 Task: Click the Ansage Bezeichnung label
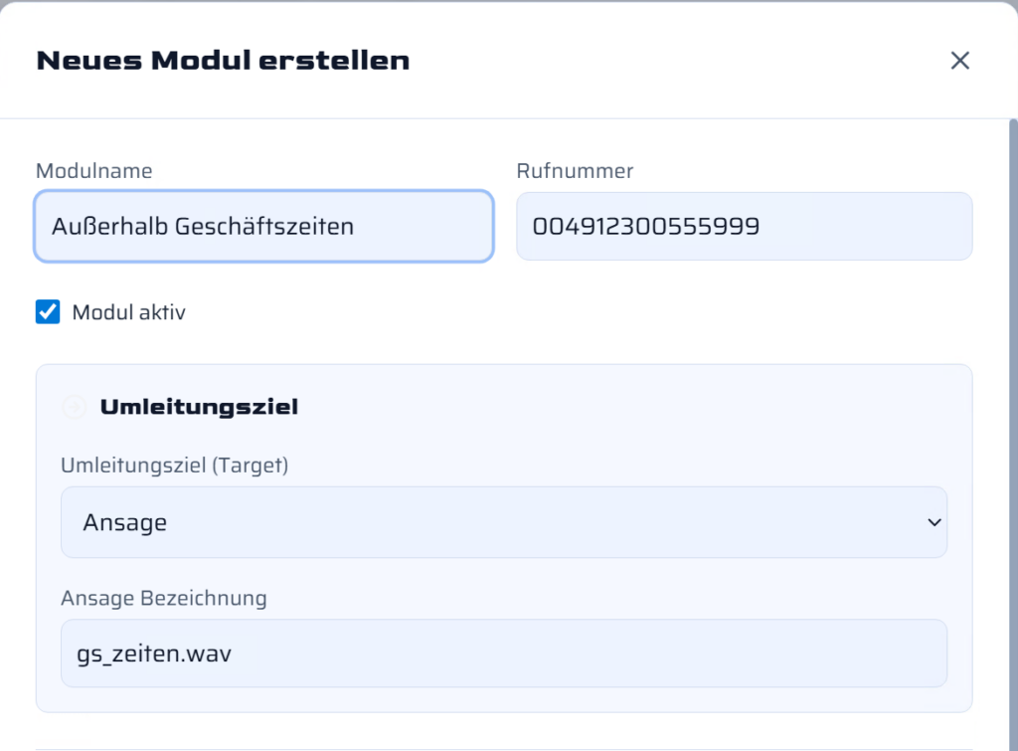click(x=164, y=598)
